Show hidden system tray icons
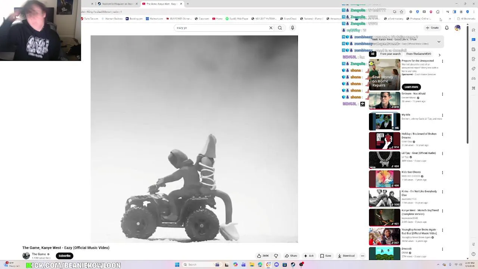The width and height of the screenshot is (478, 269). tap(438, 265)
